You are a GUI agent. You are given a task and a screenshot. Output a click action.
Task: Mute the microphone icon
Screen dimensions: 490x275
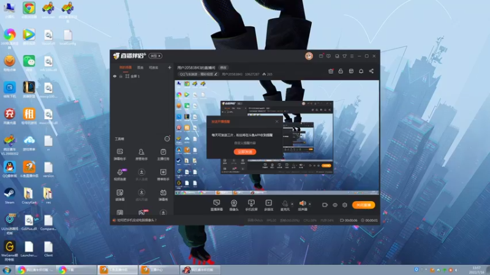[285, 204]
